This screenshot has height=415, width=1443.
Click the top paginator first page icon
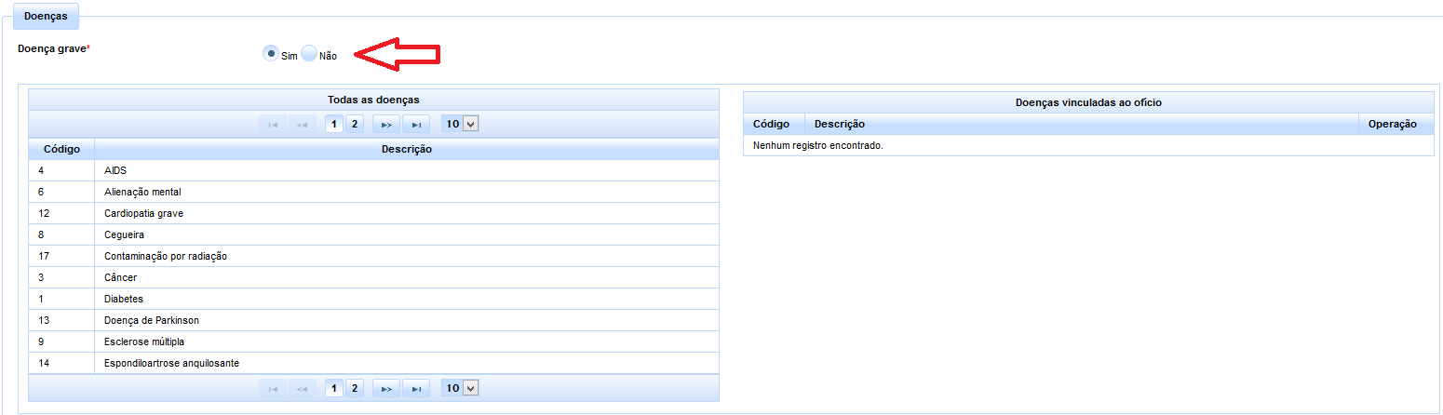coord(273,125)
